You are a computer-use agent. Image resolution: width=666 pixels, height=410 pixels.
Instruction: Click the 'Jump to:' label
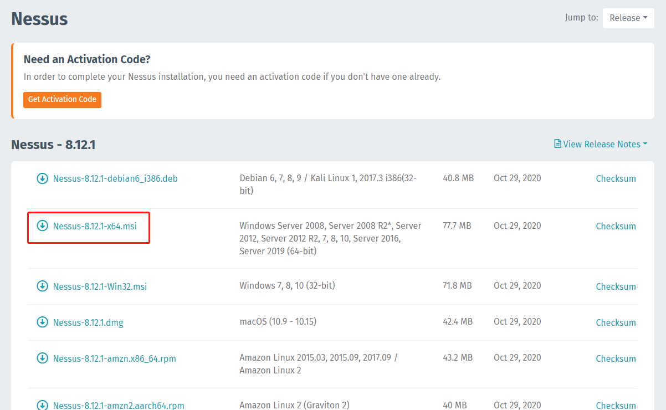[581, 18]
